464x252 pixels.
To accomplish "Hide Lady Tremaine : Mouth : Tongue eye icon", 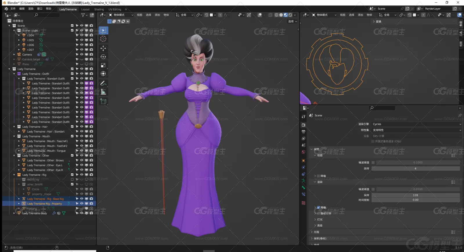I will point(82,151).
